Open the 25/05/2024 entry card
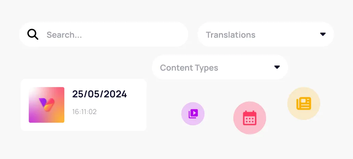Viewport: 353px width, 159px height. click(x=83, y=105)
